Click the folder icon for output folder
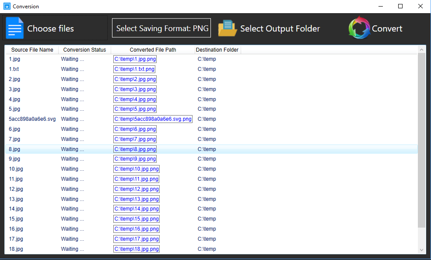Viewport: 431px width, 260px height. pos(228,28)
